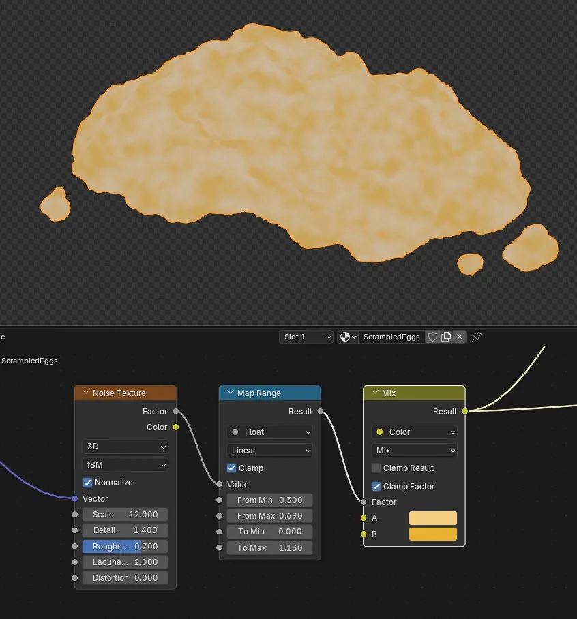577x619 pixels.
Task: Toggle the pin icon next to material
Action: [x=477, y=337]
